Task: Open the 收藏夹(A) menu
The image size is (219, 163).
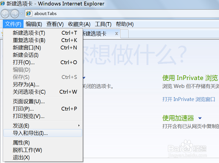Action: (x=79, y=24)
